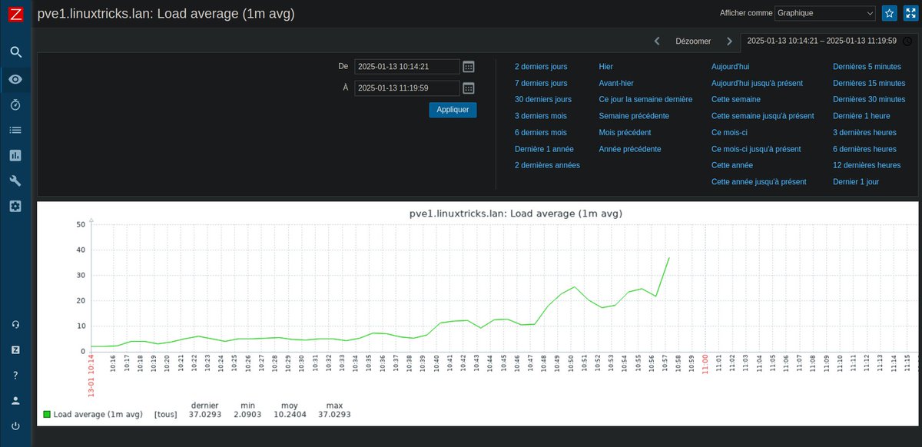The height and width of the screenshot is (447, 922).
Task: Select 3 dernières heures
Action: (864, 132)
